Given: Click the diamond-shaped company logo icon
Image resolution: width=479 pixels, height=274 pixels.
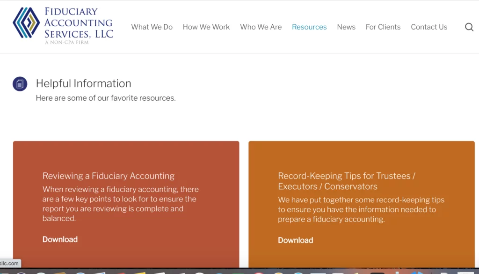Looking at the screenshot, I should [26, 22].
